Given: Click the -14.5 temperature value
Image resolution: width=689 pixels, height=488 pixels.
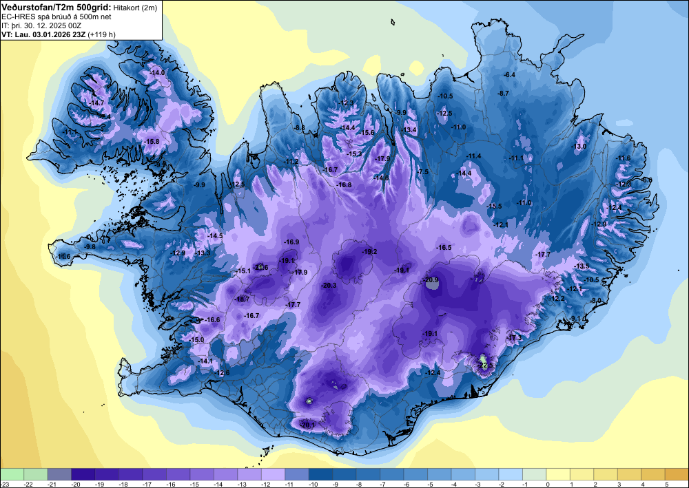Looking at the screenshot, I should (x=216, y=235).
